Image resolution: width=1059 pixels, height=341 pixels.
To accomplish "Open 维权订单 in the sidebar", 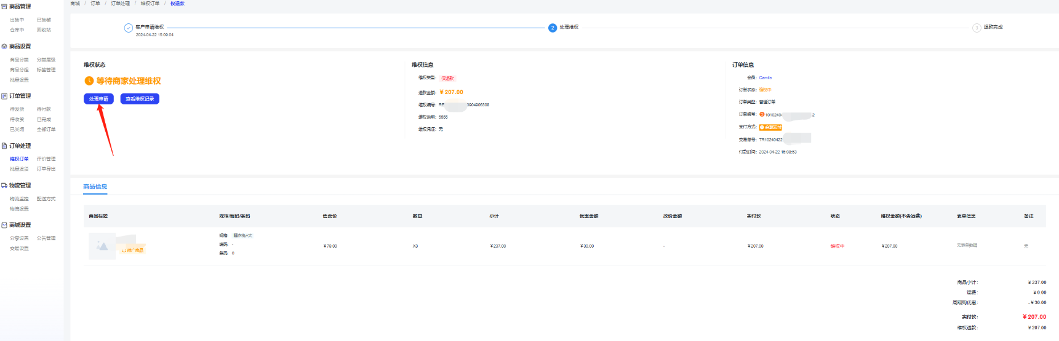I will (19, 159).
